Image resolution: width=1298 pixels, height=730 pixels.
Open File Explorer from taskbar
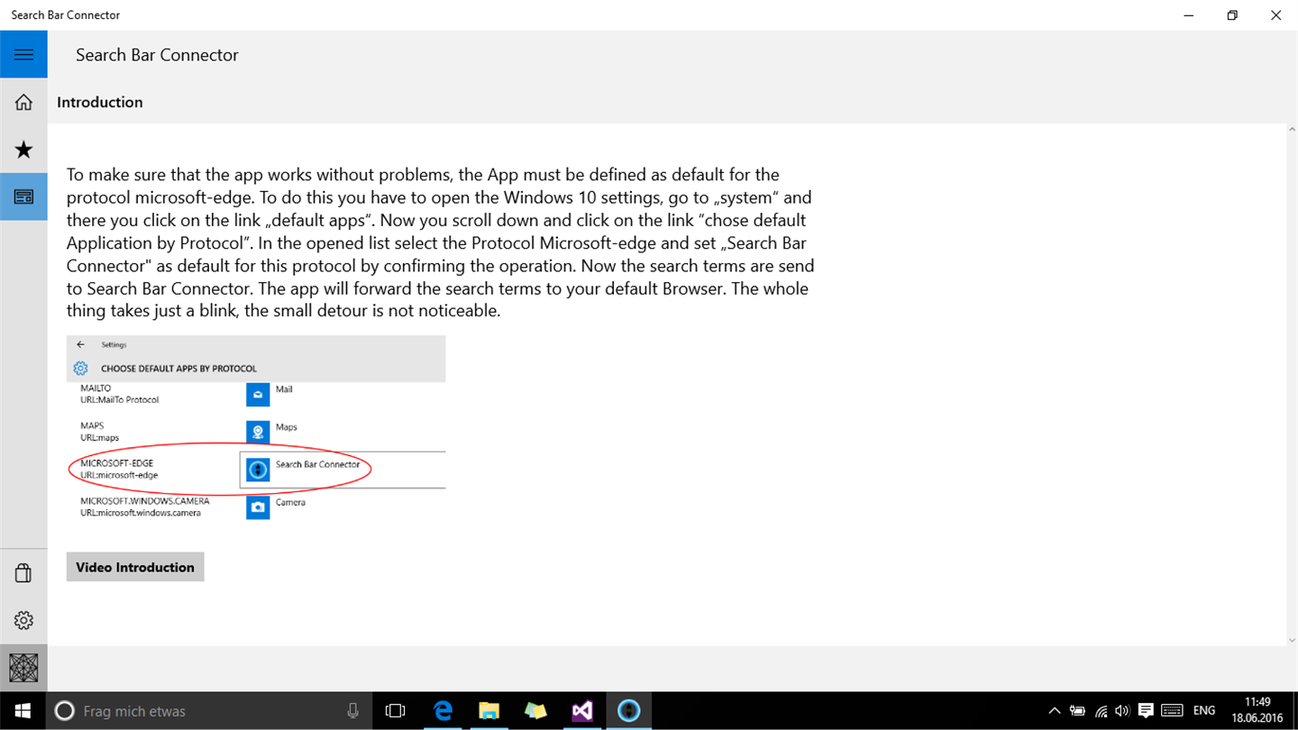(489, 711)
